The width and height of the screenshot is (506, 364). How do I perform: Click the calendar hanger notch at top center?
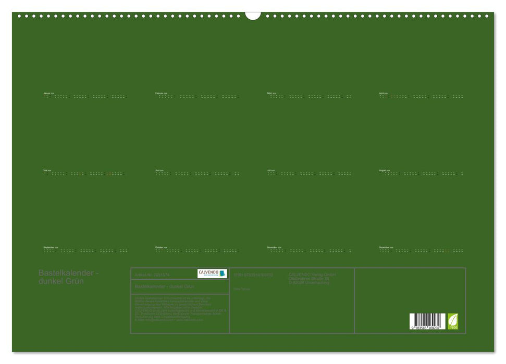(x=253, y=15)
